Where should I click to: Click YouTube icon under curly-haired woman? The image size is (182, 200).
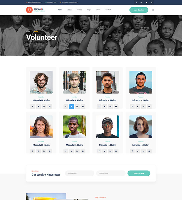[50, 151]
